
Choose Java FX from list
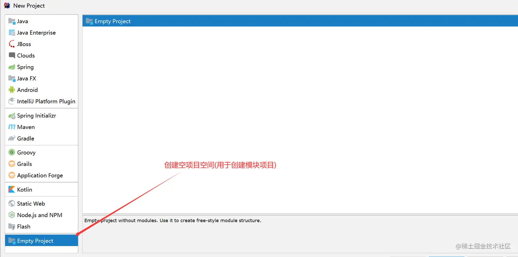41,78
